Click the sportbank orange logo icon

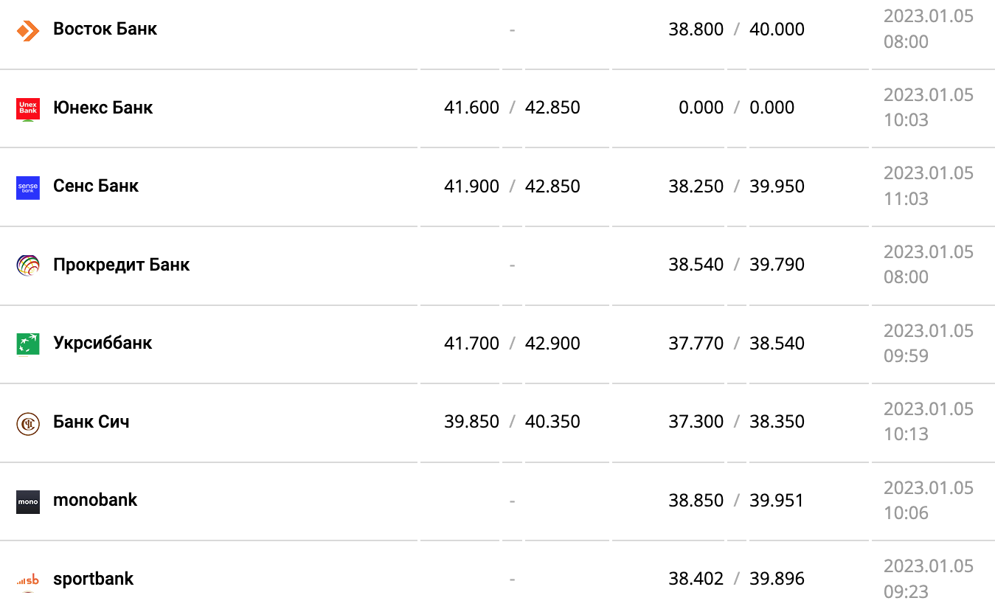28,580
